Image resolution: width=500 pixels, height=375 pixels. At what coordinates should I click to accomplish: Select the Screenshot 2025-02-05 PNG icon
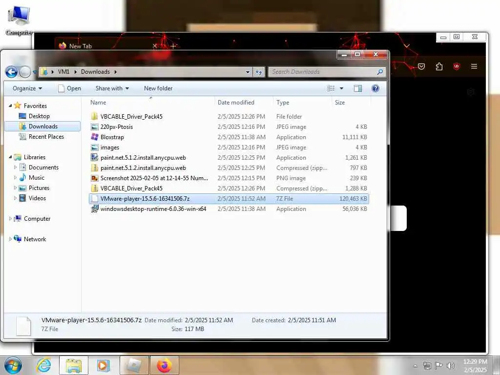pyautogui.click(x=94, y=178)
